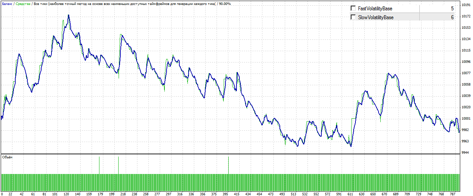
Task: Click the 9982 value on price axis
Action: [465, 130]
